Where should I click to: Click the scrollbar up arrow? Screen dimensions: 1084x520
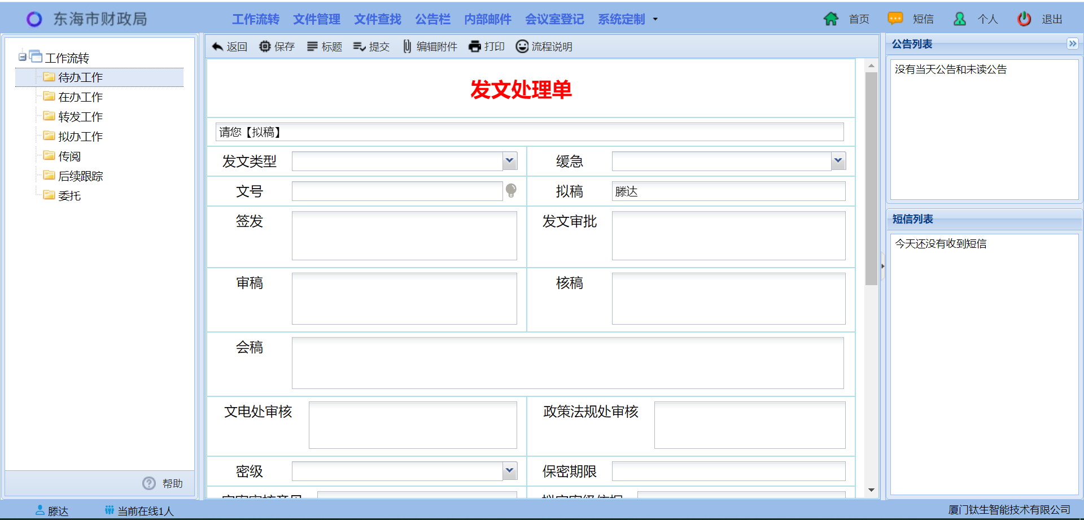point(871,66)
